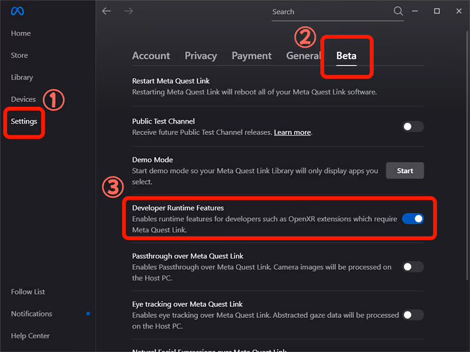Go back with the left arrow
The image size is (470, 352).
pos(106,11)
